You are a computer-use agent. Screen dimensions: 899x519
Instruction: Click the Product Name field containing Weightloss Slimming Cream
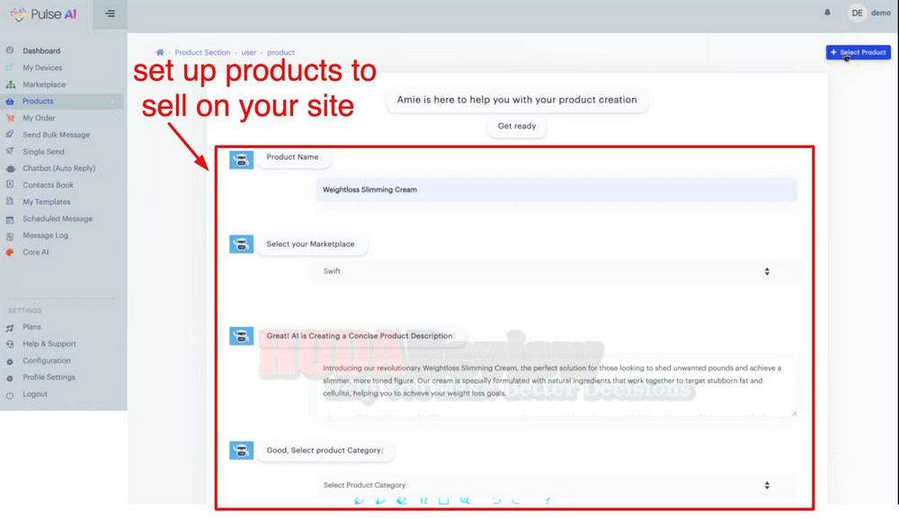556,189
